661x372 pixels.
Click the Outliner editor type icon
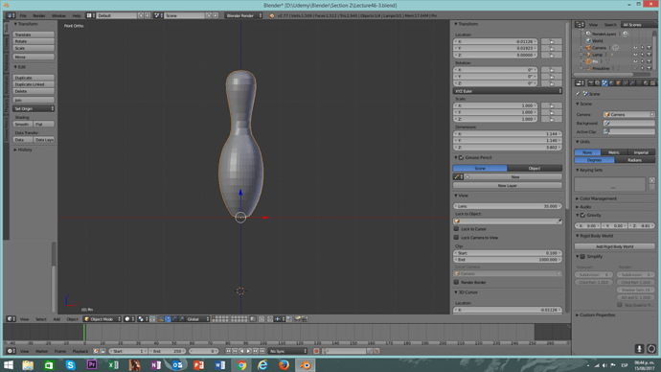click(x=581, y=25)
